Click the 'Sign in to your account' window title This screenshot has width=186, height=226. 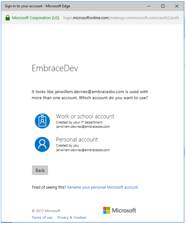(x=37, y=6)
